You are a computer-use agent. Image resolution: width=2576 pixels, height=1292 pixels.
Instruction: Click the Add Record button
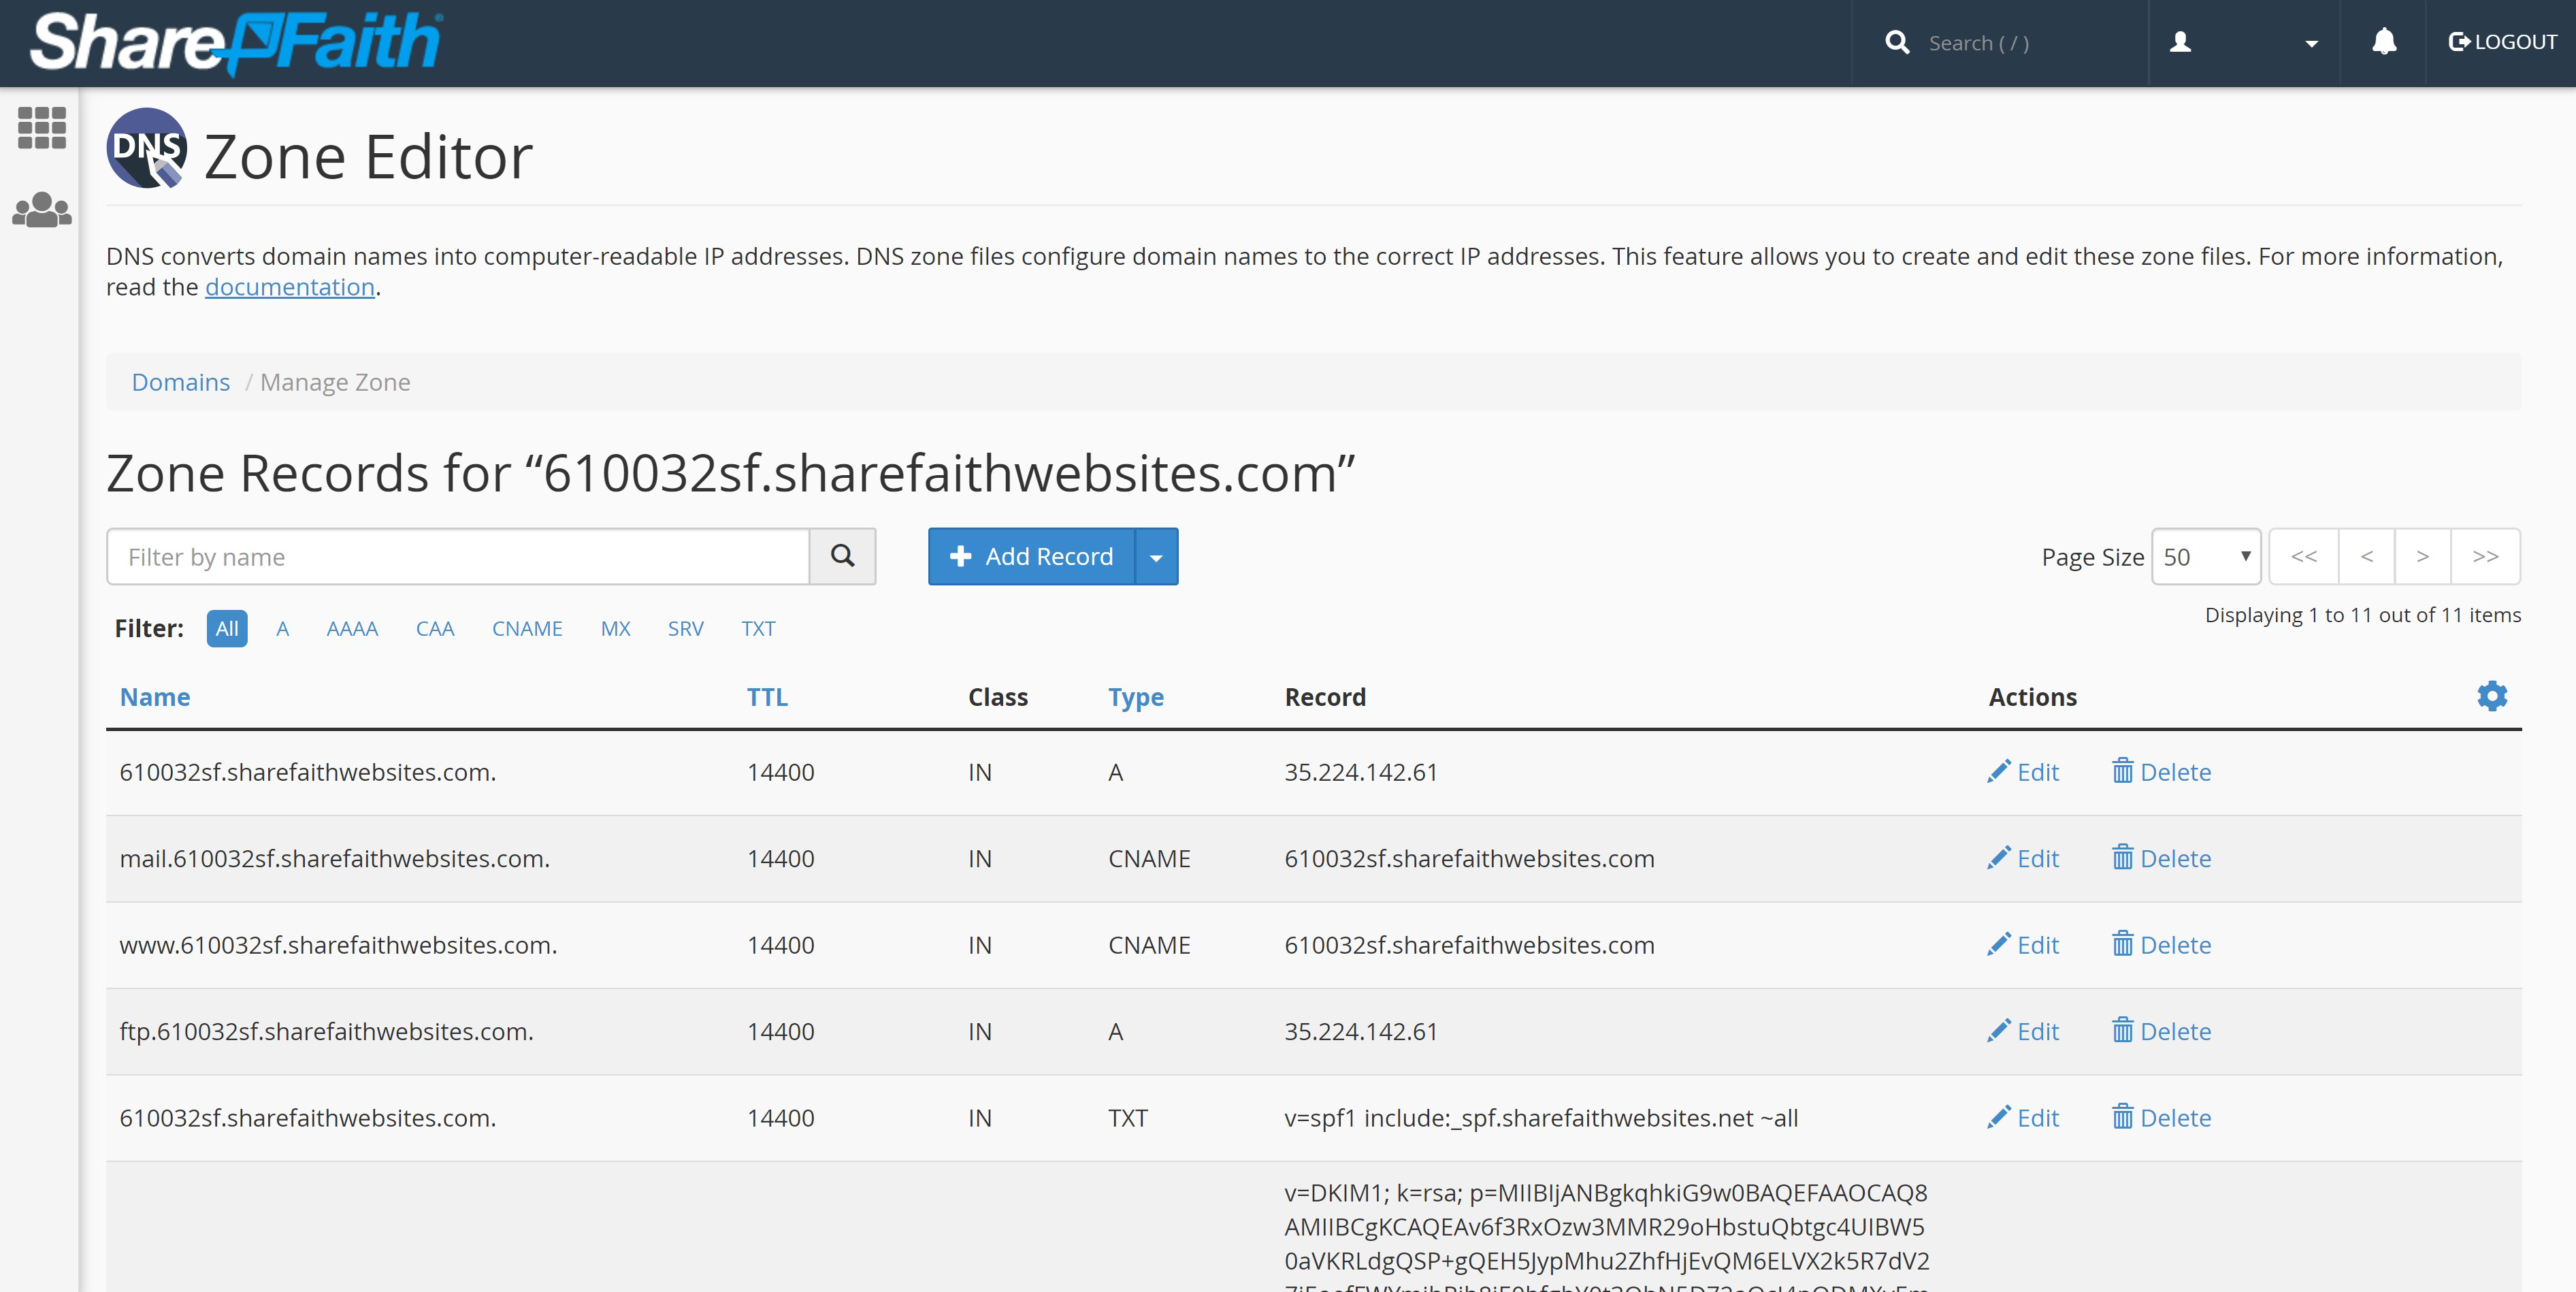(x=1031, y=557)
